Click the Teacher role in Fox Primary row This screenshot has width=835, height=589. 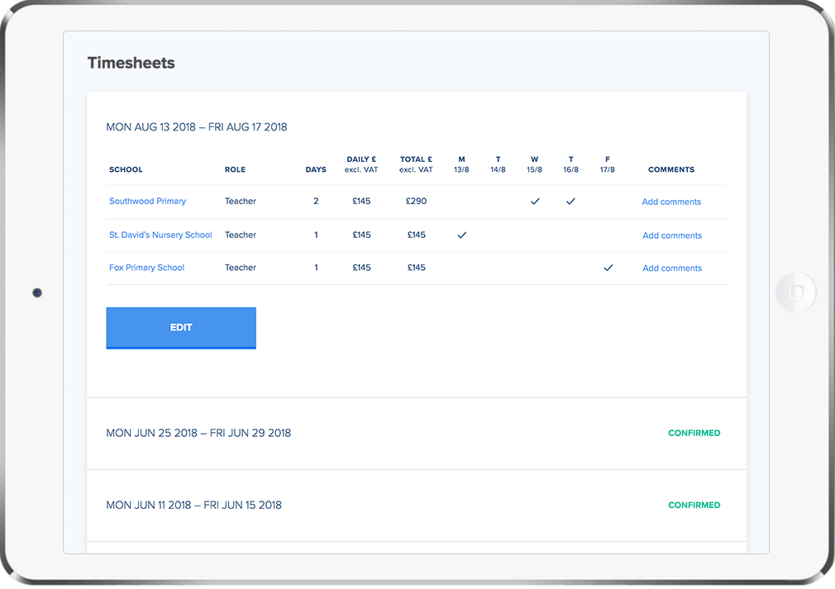241,268
